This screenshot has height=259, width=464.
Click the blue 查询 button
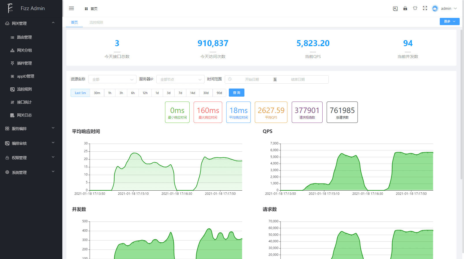pos(237,93)
